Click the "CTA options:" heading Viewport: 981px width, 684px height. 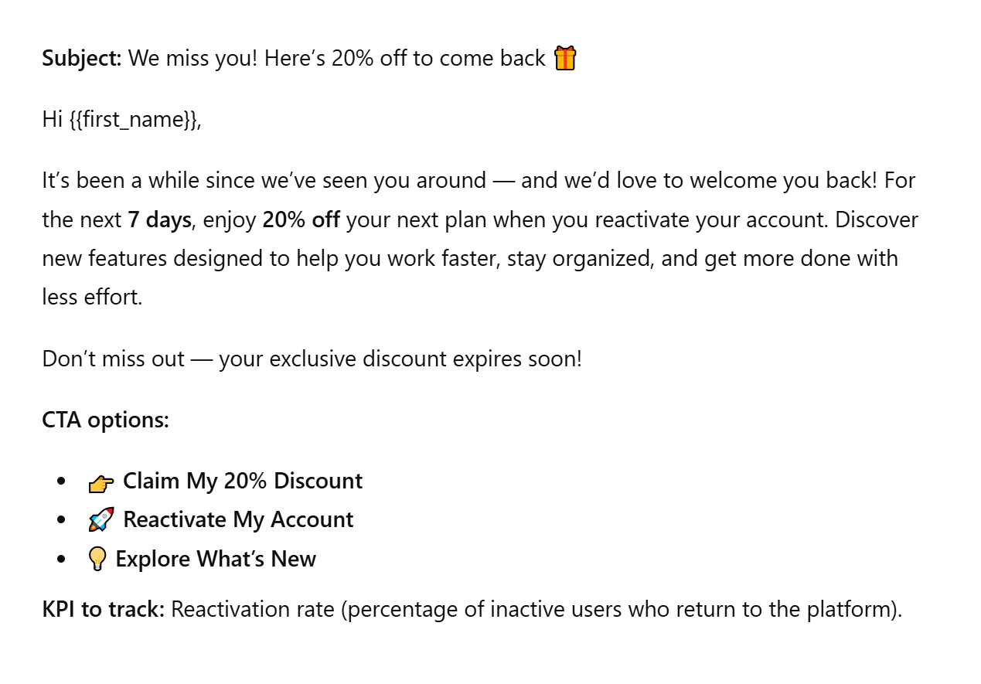pos(105,420)
